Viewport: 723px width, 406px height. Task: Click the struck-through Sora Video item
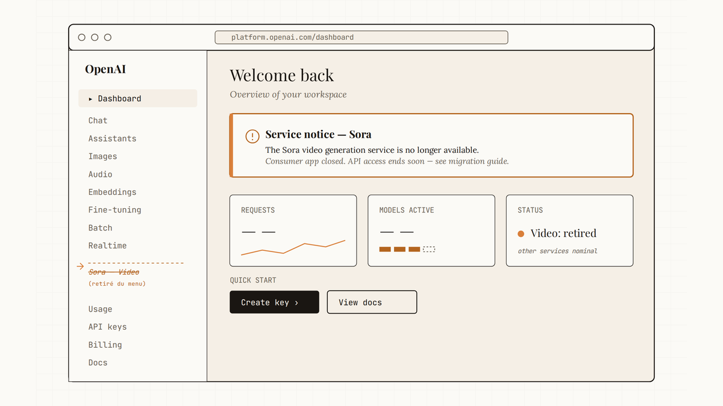pos(114,272)
